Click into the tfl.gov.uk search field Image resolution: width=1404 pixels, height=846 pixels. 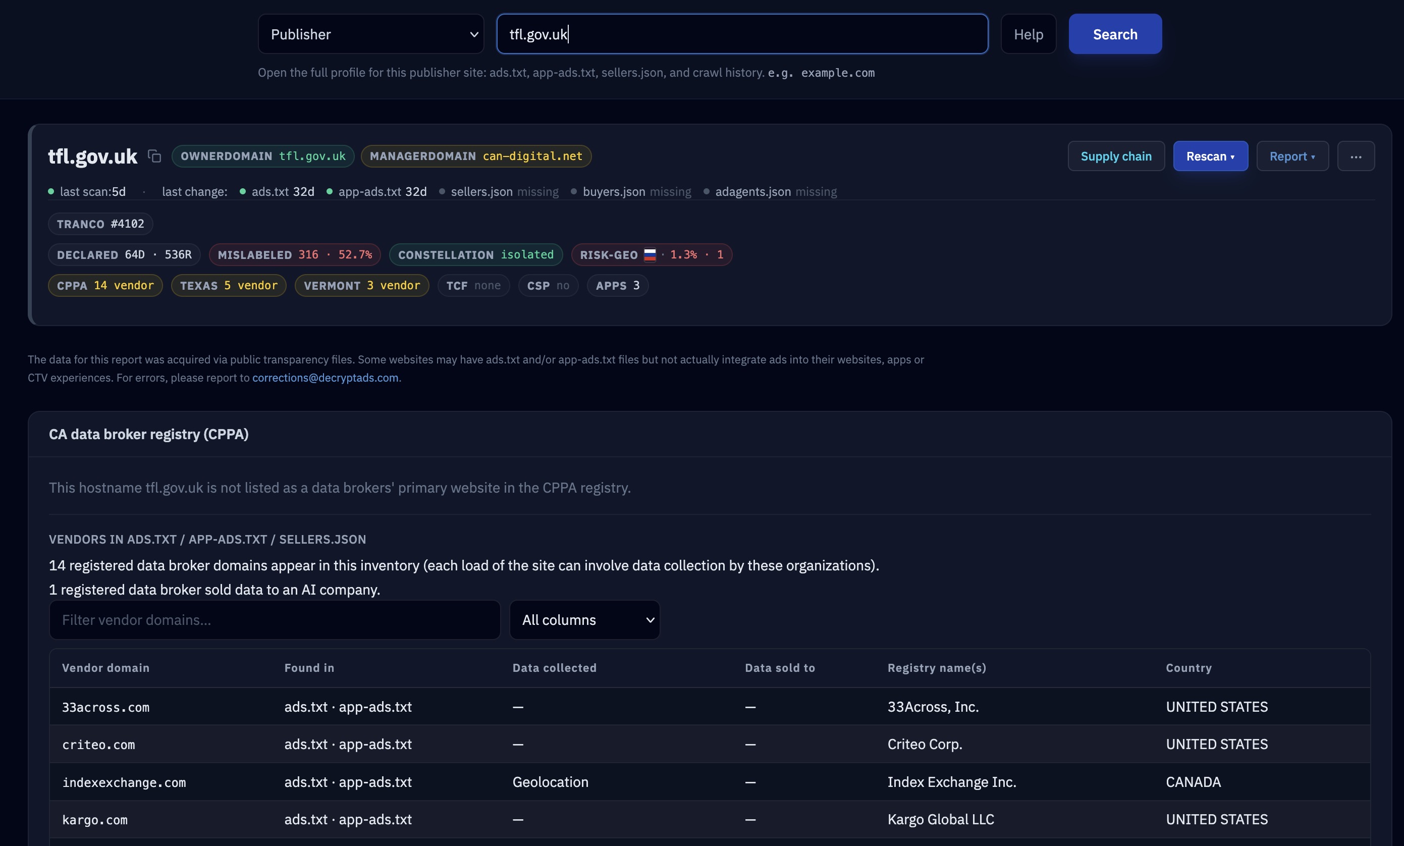pyautogui.click(x=742, y=34)
